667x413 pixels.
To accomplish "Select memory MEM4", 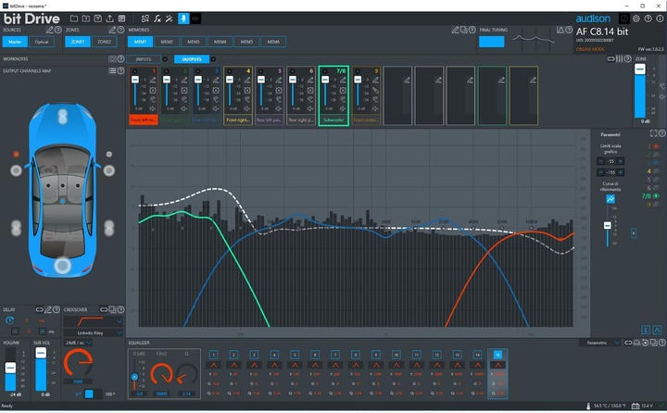I will tap(220, 42).
